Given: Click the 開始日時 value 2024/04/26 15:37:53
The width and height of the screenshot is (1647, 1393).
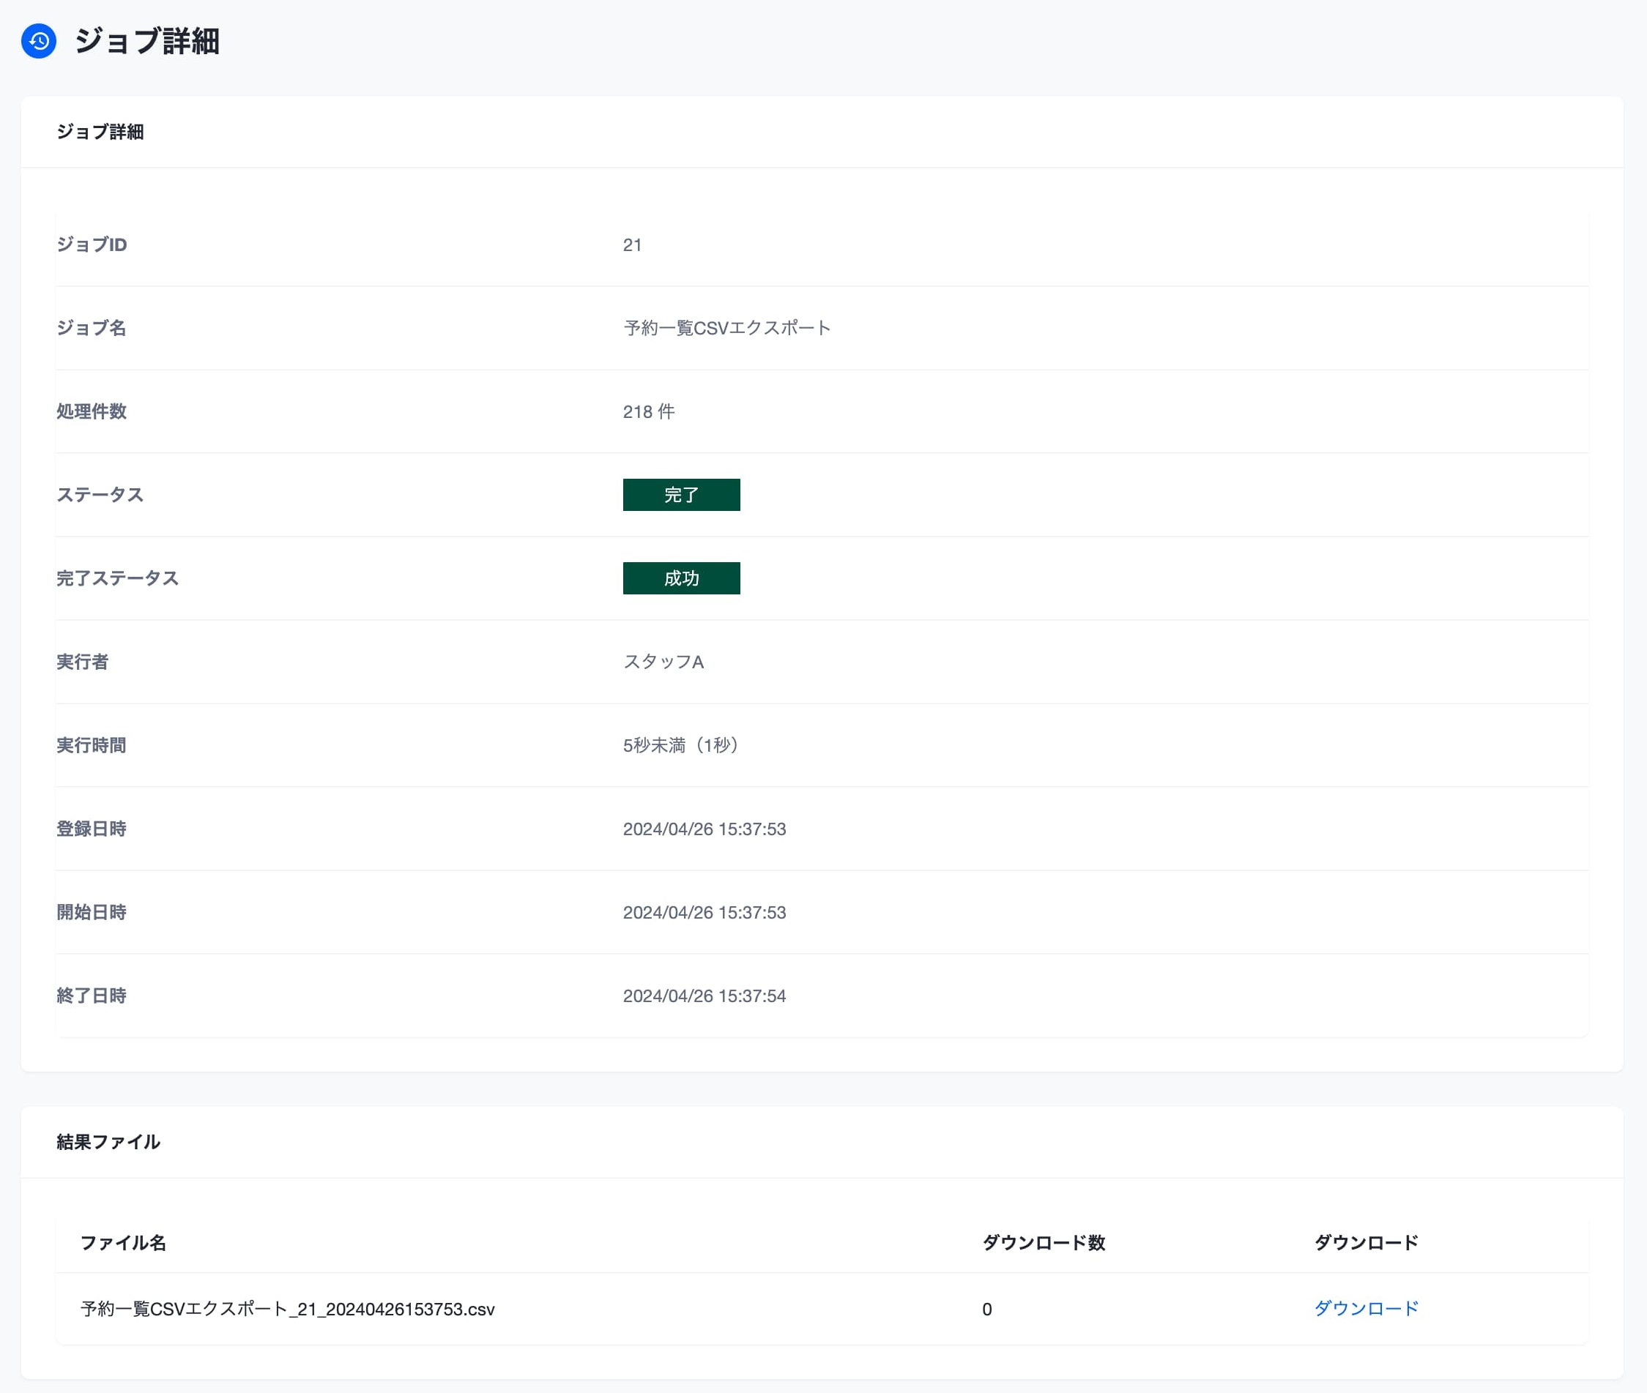Looking at the screenshot, I should point(704,912).
